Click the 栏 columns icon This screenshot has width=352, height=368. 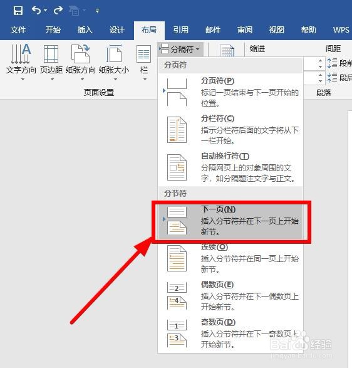[x=143, y=54]
